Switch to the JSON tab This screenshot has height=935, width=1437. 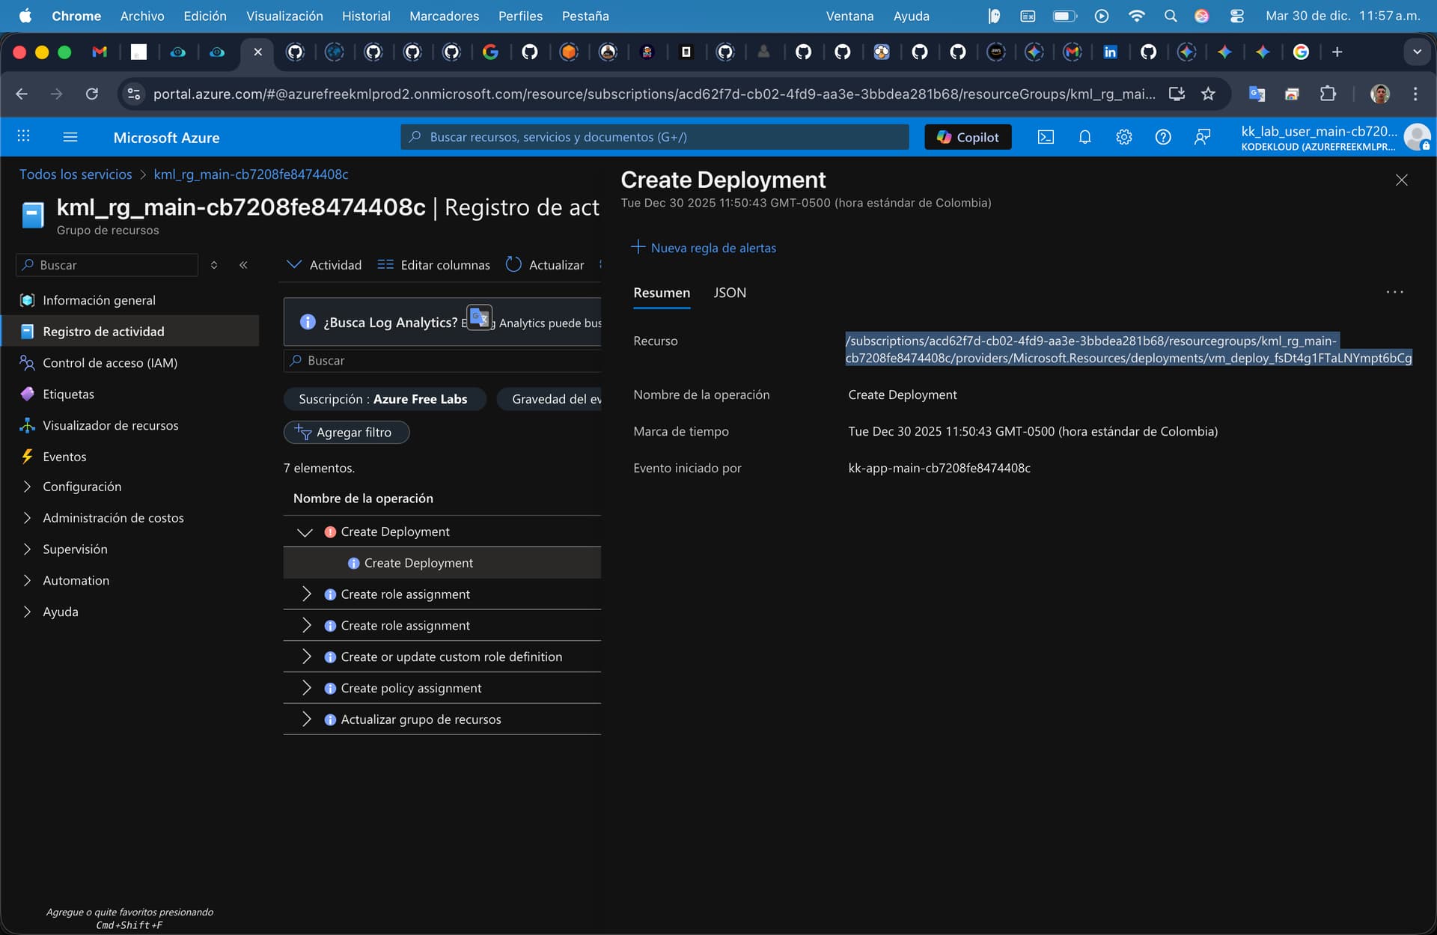click(x=729, y=293)
